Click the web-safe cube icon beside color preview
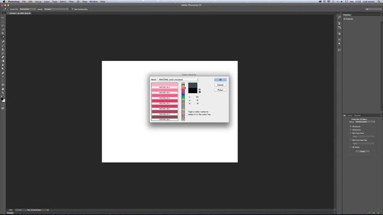The height and width of the screenshot is (215, 383). click(199, 90)
